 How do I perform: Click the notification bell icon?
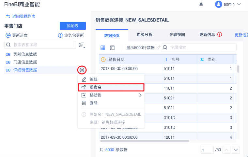(x=201, y=4)
